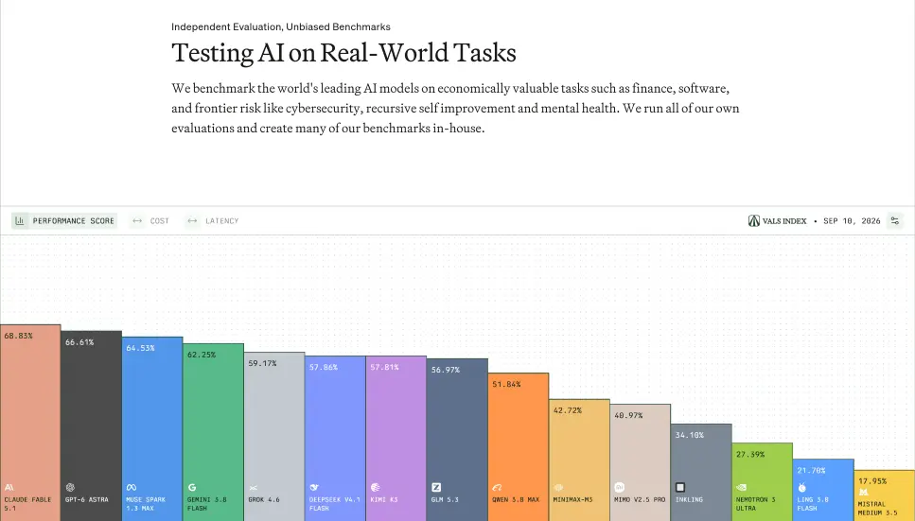Screen dimensions: 915x521
Task: Switch to the Performance Score view
Action: point(64,220)
